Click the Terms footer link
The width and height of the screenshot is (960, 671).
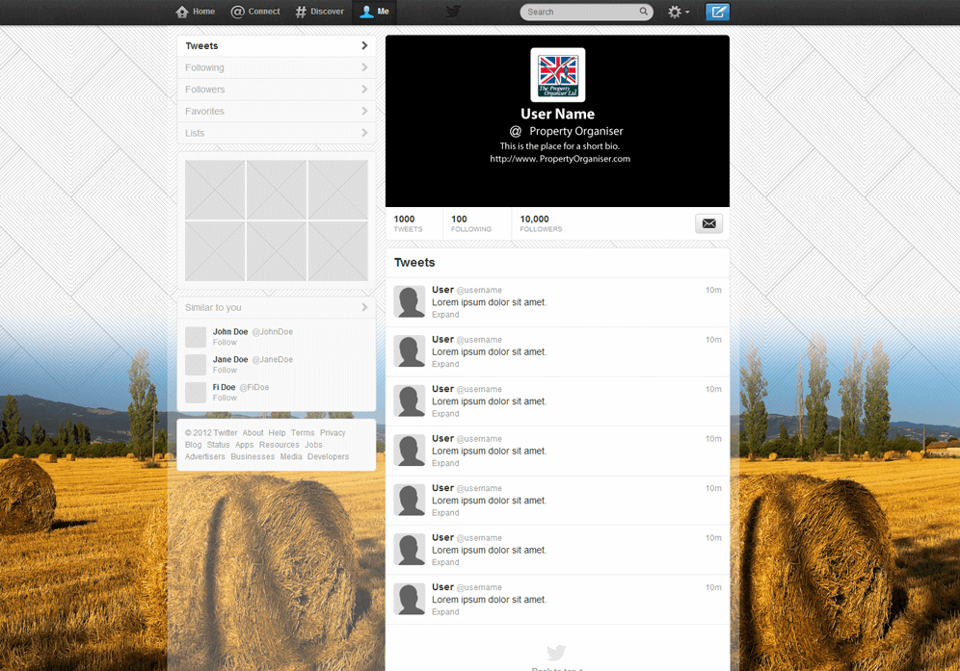(x=303, y=432)
